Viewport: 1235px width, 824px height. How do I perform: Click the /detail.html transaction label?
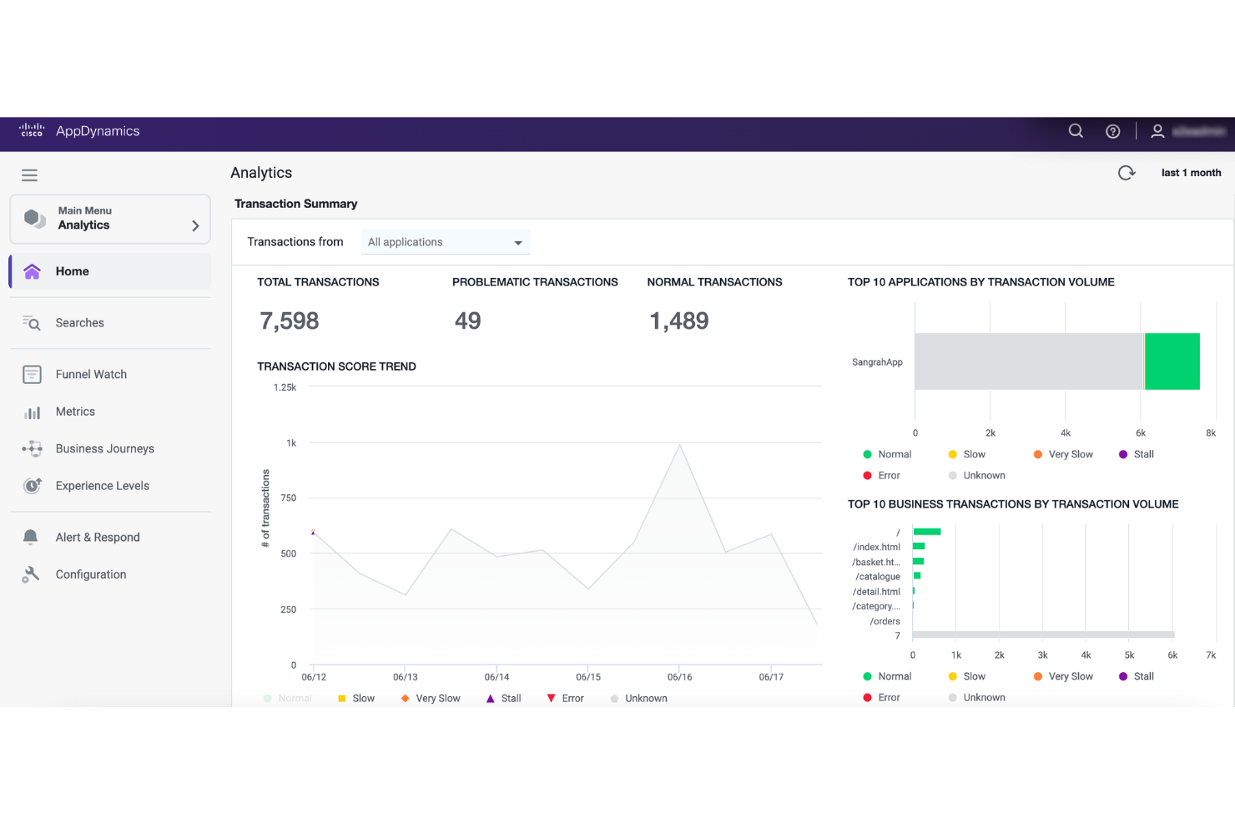876,592
